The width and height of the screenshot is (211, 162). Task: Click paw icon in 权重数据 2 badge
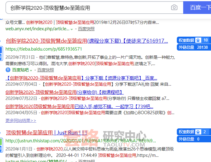(x=198, y=132)
